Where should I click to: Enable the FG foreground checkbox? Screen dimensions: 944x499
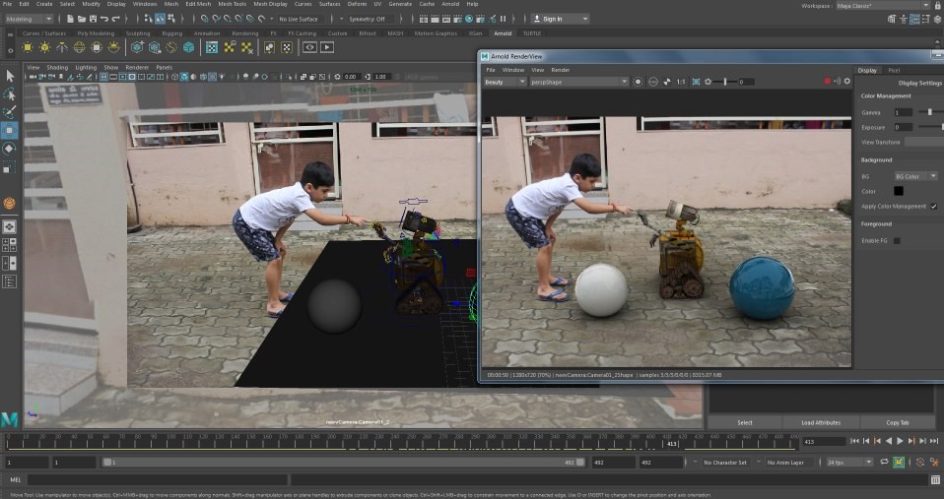pos(897,240)
